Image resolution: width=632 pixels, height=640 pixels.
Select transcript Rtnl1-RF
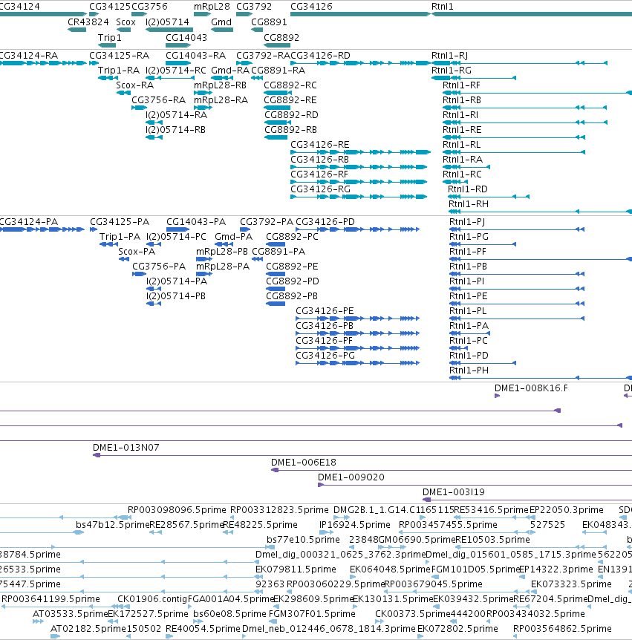click(x=461, y=85)
